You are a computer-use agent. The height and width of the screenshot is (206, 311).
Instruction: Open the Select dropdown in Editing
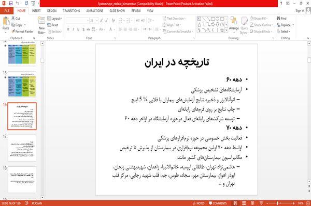click(284, 31)
